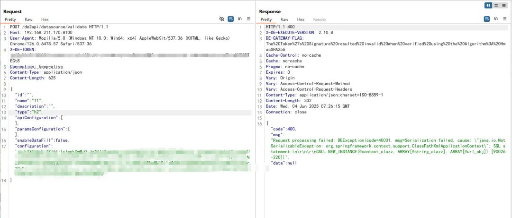This screenshot has height=218, width=512.
Task: Switch to the Request Raw tab
Action: coord(28,19)
